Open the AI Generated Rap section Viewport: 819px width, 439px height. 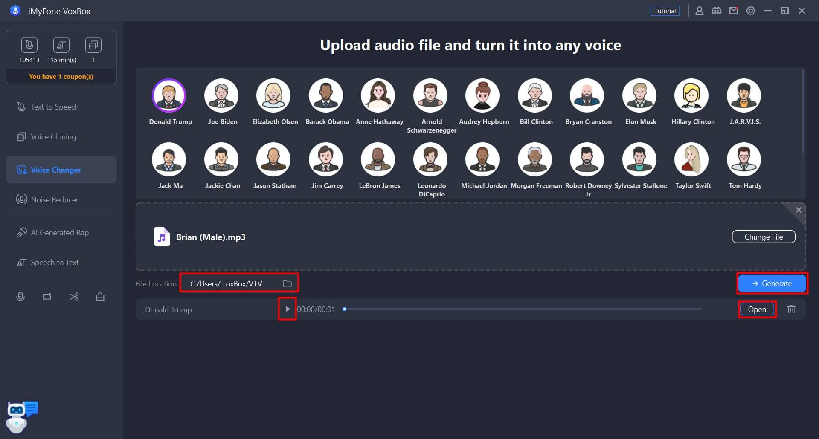click(61, 233)
